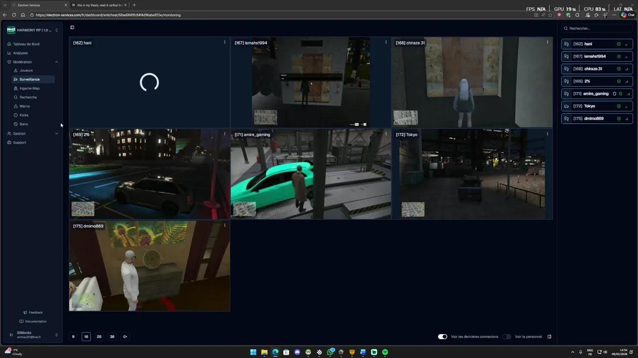638x358 pixels.
Task: Switch to the 'this is my thesis' browser tab
Action: point(99,5)
